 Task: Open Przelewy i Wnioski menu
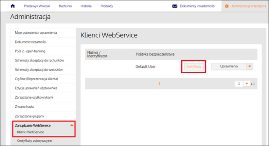pyautogui.click(x=37, y=6)
